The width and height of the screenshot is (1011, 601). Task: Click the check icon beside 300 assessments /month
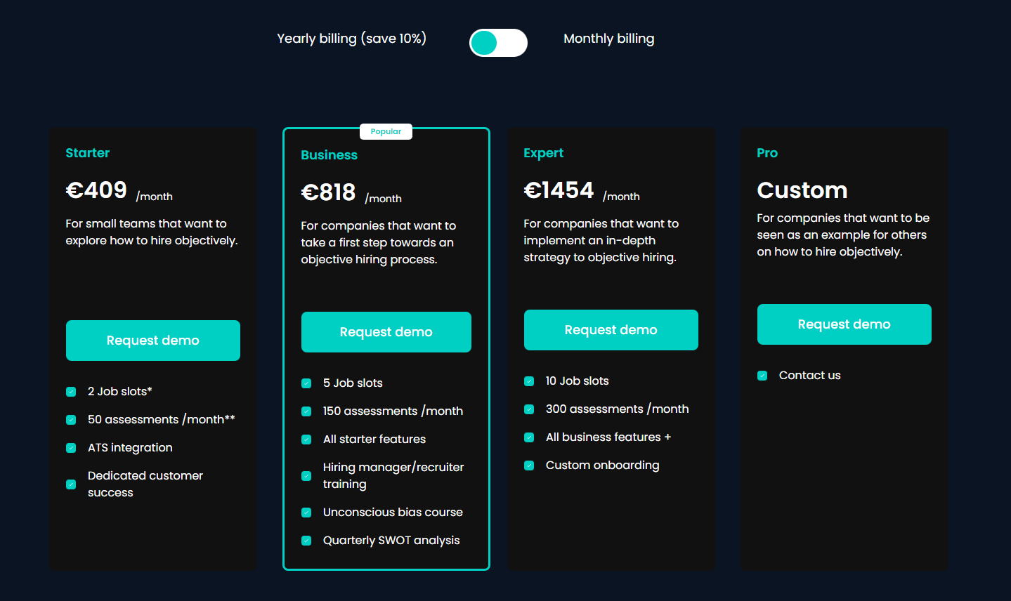(529, 409)
